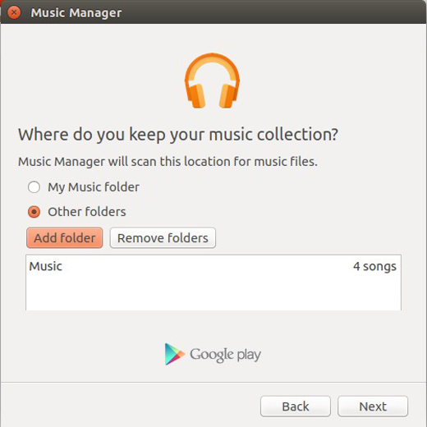427x427 pixels.
Task: Click the music collection question heading
Action: pyautogui.click(x=178, y=135)
